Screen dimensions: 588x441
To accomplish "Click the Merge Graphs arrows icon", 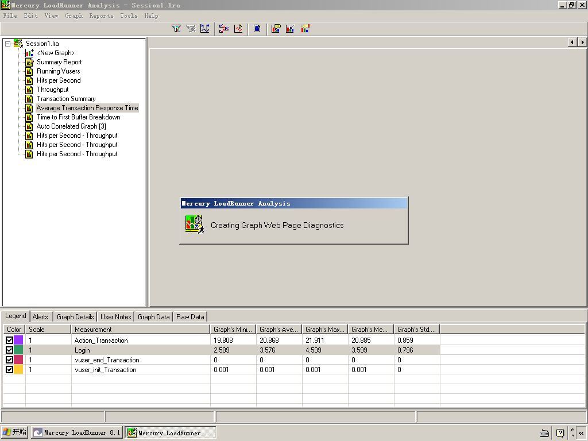I will [224, 29].
